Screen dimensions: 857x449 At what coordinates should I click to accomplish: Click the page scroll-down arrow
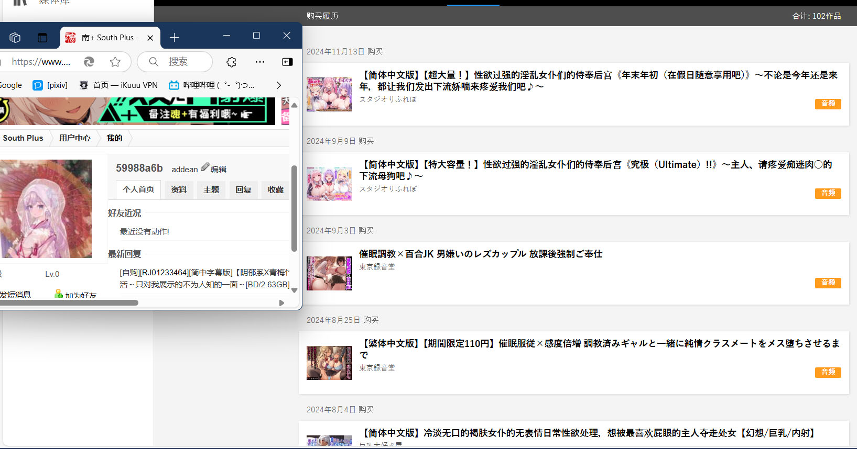pyautogui.click(x=294, y=290)
